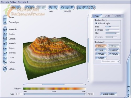Click the Zero edges icon
The image size is (131, 98).
pyautogui.click(x=5, y=22)
